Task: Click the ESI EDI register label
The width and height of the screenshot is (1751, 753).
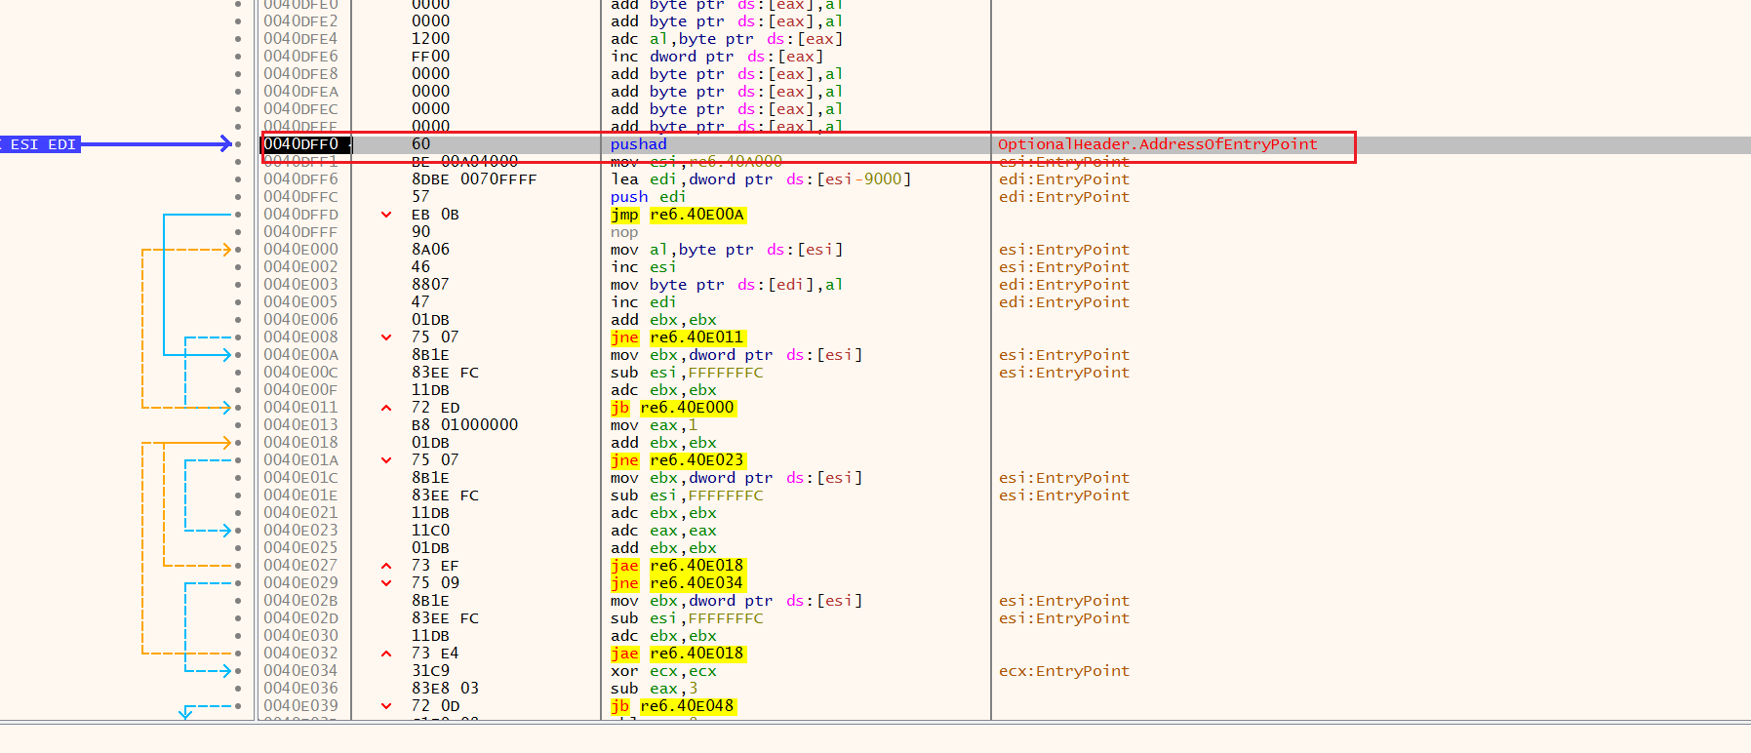Action: (x=43, y=144)
